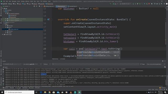Open VLC media player from taskbar
The width and height of the screenshot is (168, 94).
[71, 92]
